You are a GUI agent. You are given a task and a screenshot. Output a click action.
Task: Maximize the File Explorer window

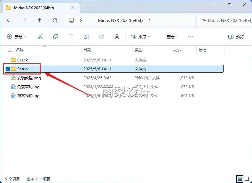click(x=230, y=5)
